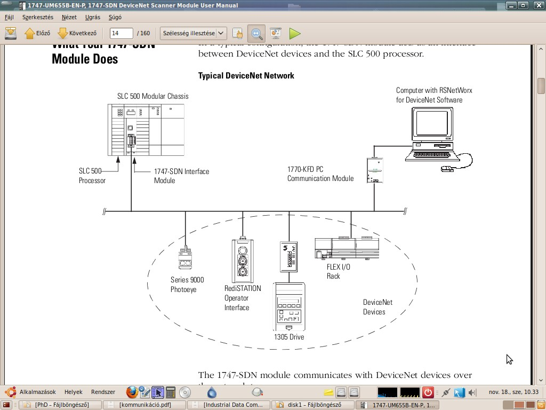The image size is (546, 410).
Task: Click the page number field showing 14
Action: pyautogui.click(x=121, y=34)
